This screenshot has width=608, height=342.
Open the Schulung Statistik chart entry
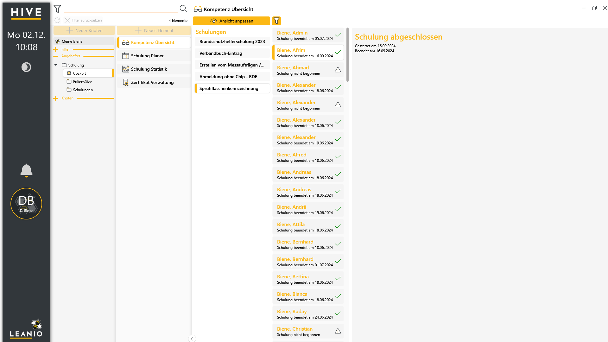coord(154,69)
